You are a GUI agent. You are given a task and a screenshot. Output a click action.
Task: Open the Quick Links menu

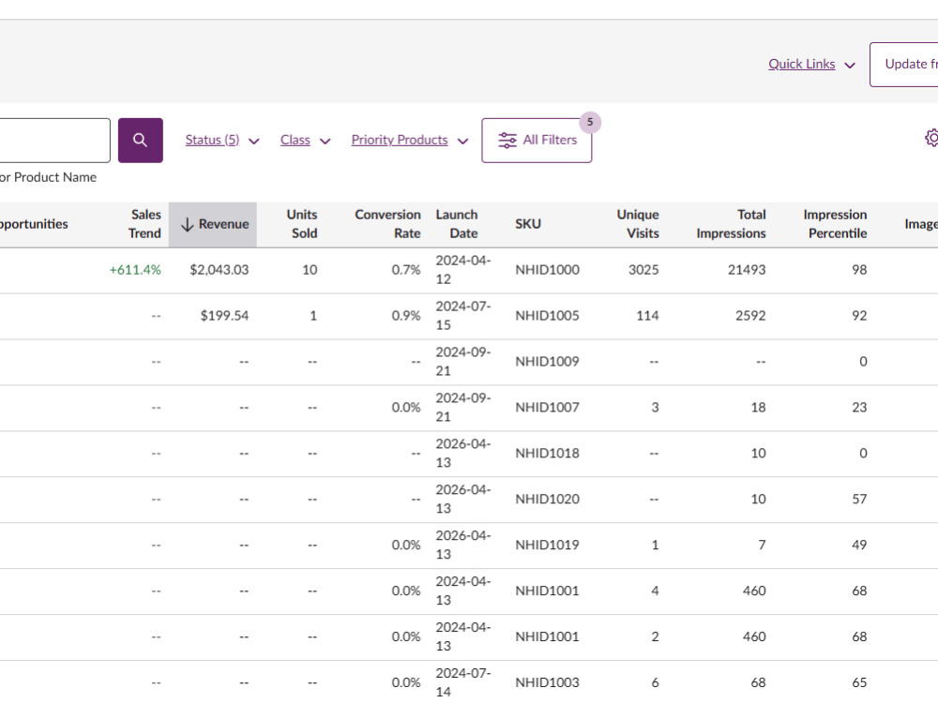coord(811,64)
